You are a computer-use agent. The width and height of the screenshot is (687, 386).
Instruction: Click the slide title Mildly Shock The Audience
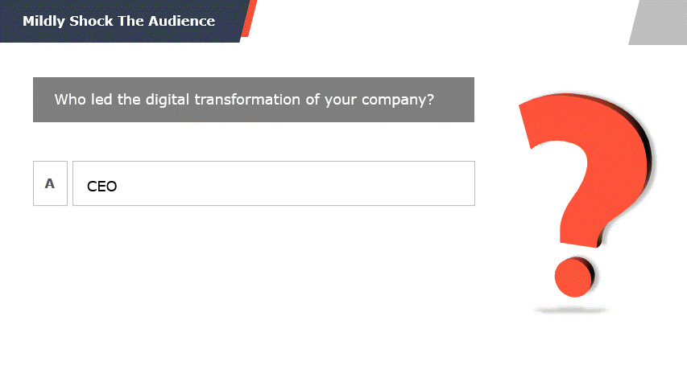[x=118, y=21]
